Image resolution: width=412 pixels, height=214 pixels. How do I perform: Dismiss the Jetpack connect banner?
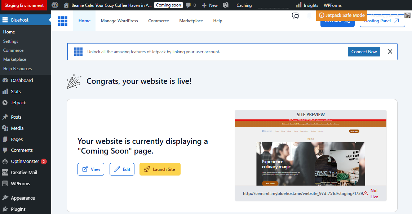click(390, 52)
